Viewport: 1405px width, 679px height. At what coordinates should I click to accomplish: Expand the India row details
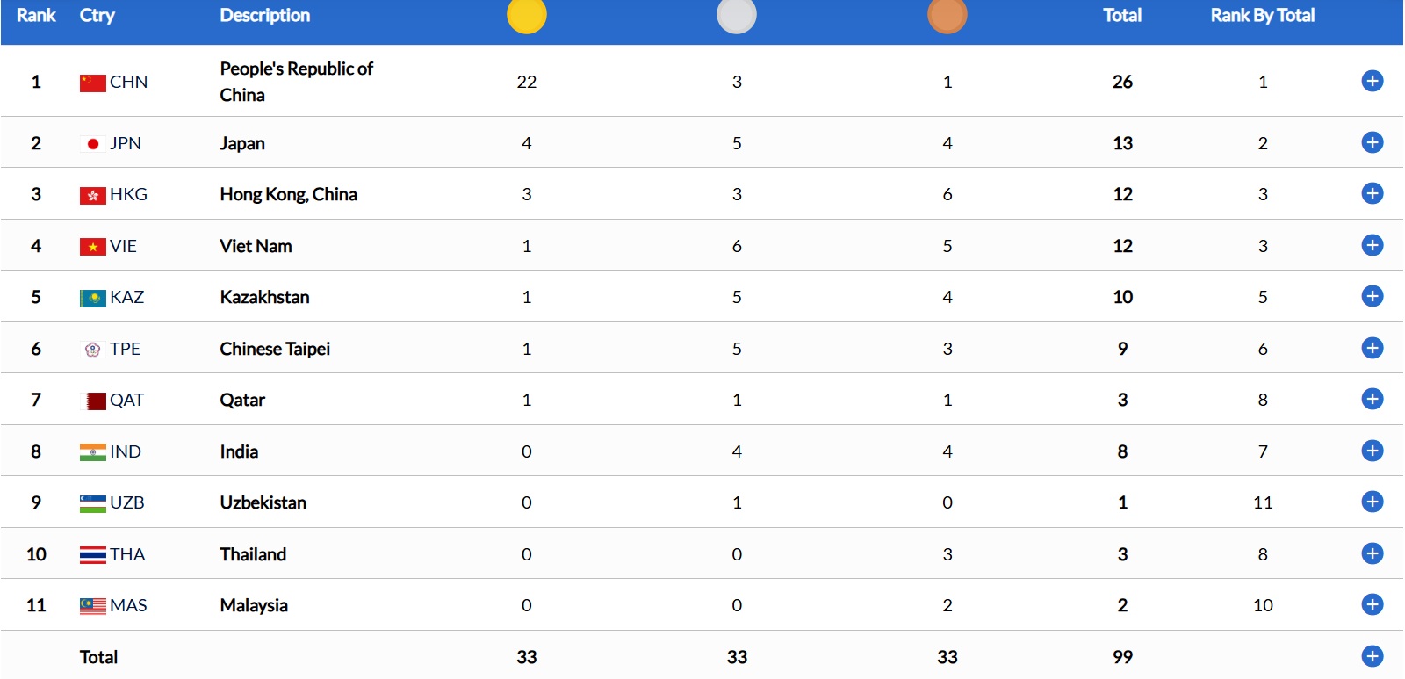pyautogui.click(x=1372, y=451)
